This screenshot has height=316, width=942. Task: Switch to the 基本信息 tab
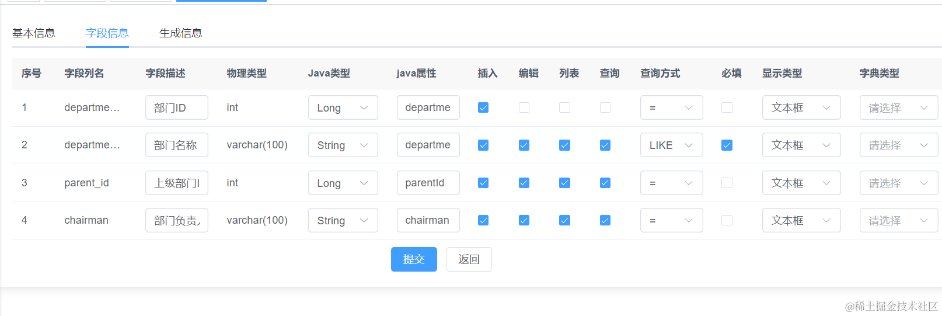click(x=34, y=33)
